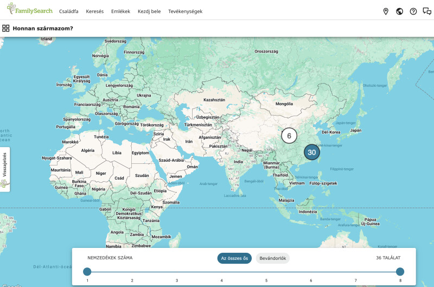Viewport: 434px width, 287px height.
Task: Open the Keresés menu
Action: (x=94, y=11)
